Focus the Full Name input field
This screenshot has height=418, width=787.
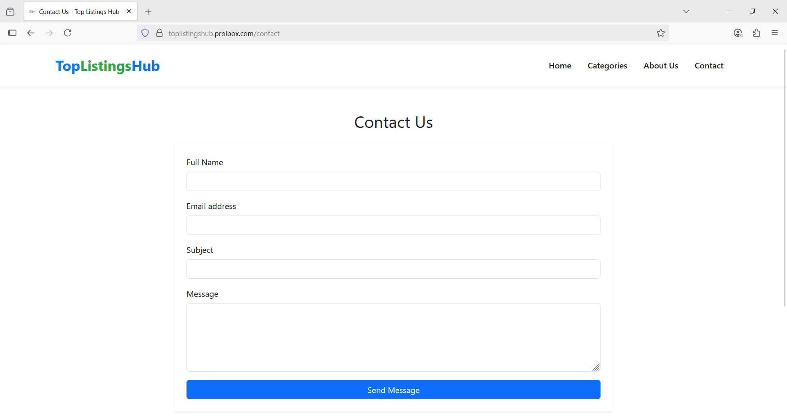click(x=393, y=181)
